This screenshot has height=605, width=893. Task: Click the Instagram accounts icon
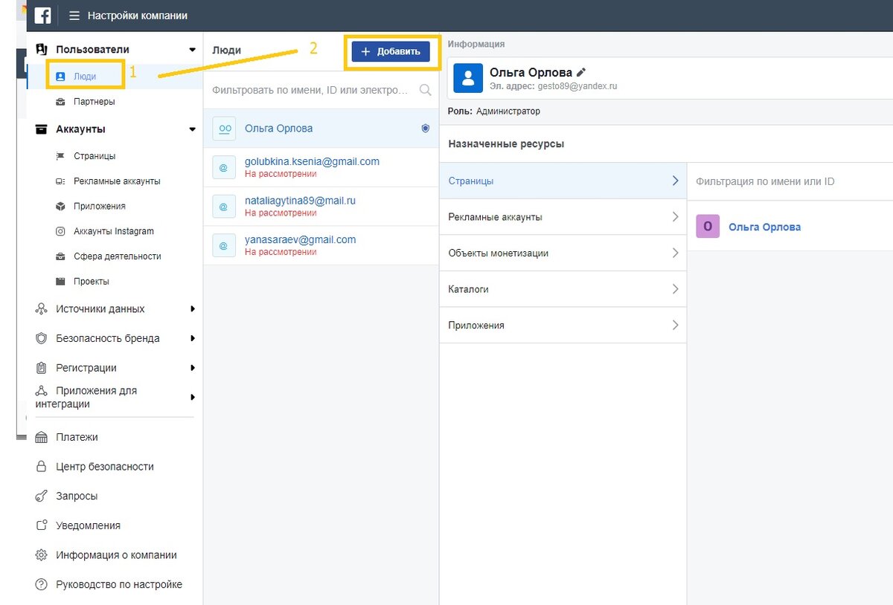coord(60,231)
